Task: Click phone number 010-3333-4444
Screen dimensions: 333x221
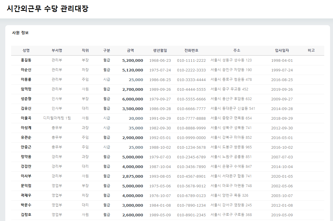Action: click(191, 80)
